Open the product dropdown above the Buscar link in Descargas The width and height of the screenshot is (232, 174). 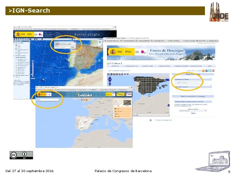193,111
